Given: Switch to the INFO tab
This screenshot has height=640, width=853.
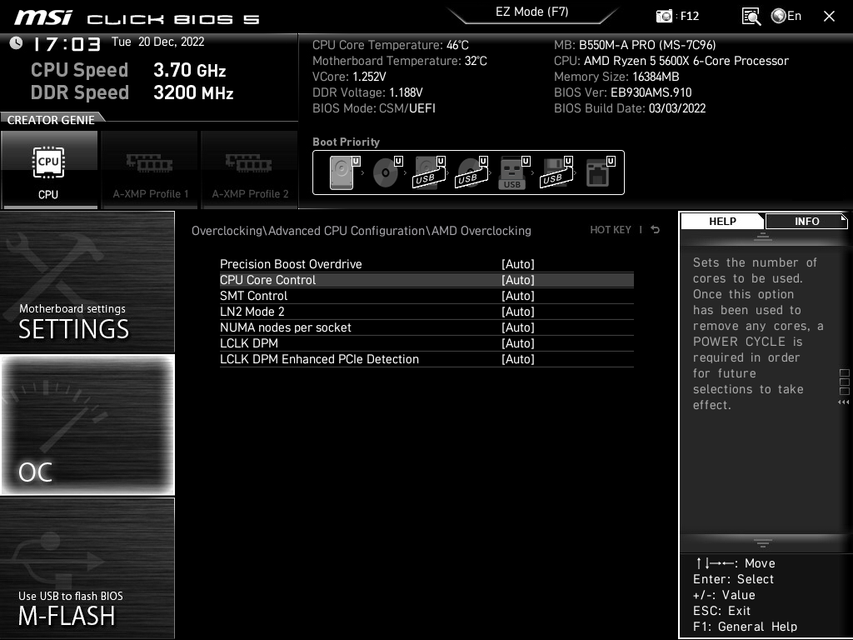Looking at the screenshot, I should [806, 222].
